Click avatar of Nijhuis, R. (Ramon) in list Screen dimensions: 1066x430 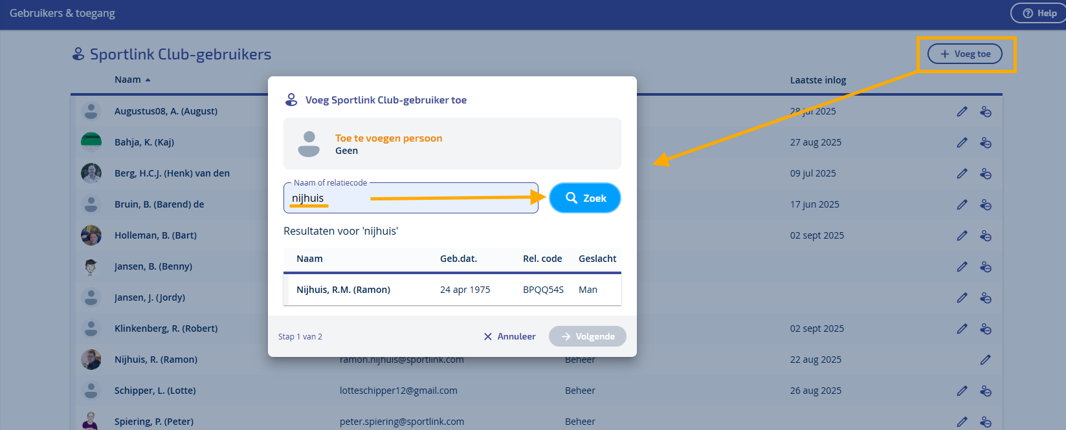coord(91,360)
